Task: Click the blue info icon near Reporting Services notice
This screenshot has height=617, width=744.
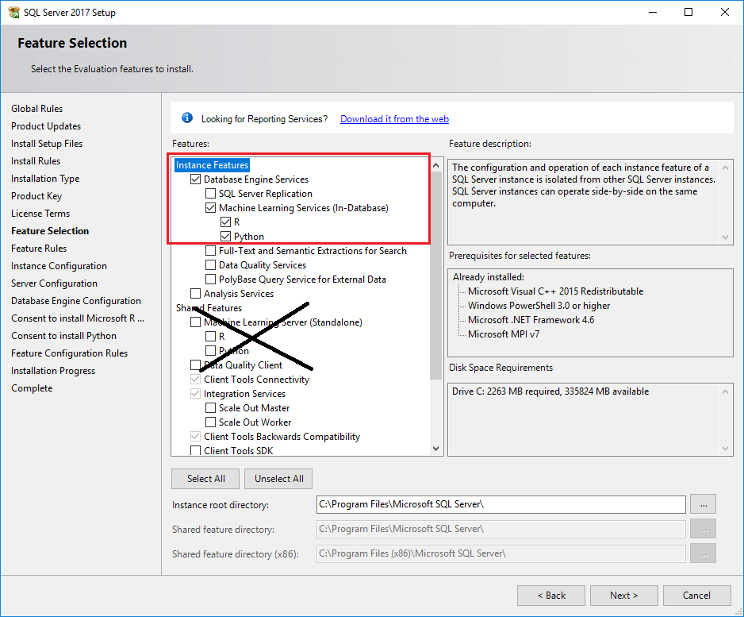Action: pos(187,117)
